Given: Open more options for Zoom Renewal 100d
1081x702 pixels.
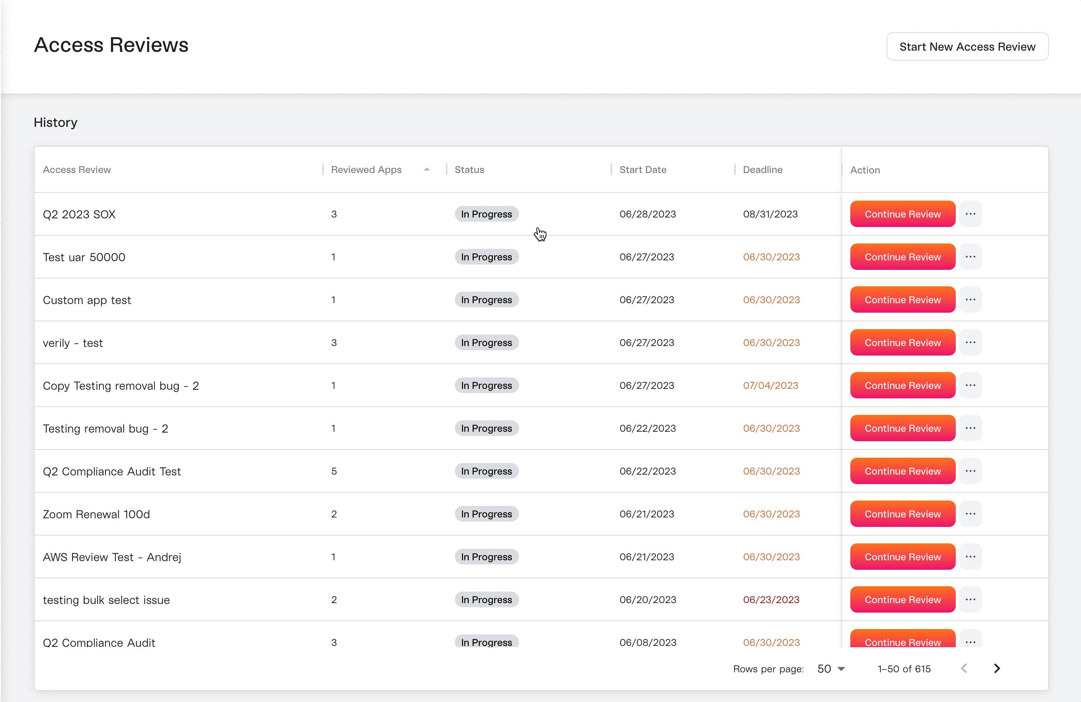Looking at the screenshot, I should point(971,514).
